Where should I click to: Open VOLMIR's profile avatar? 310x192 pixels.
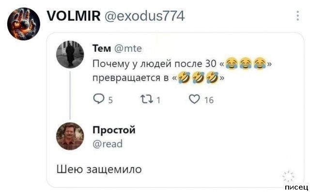click(24, 24)
